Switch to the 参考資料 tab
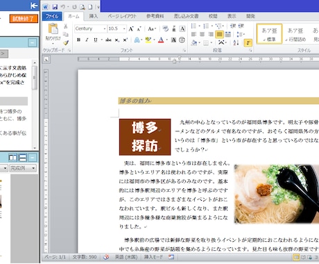This screenshot has height=264, width=319. click(155, 16)
